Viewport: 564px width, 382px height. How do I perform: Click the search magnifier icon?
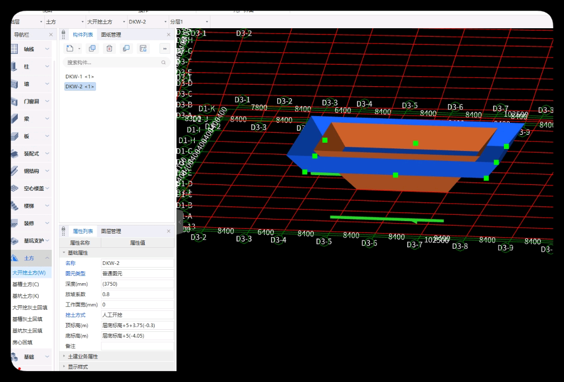tap(163, 62)
